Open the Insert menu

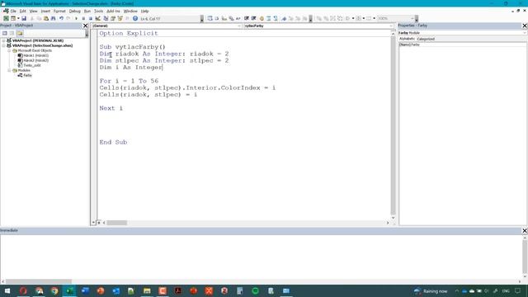[x=45, y=11]
